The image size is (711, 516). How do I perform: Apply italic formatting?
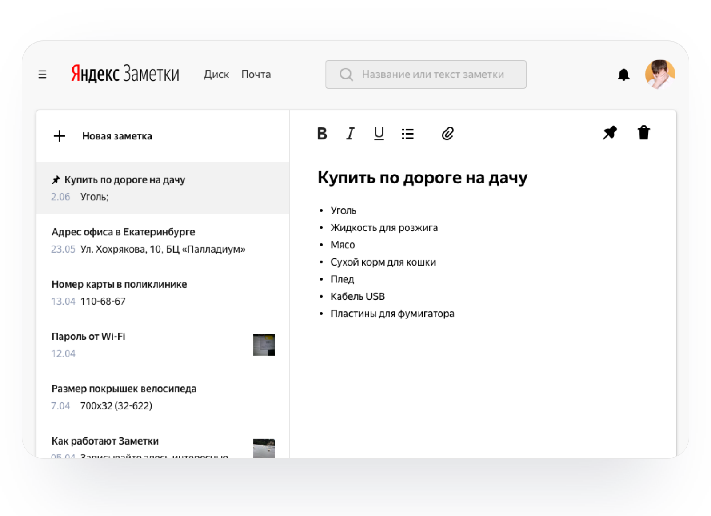[351, 134]
